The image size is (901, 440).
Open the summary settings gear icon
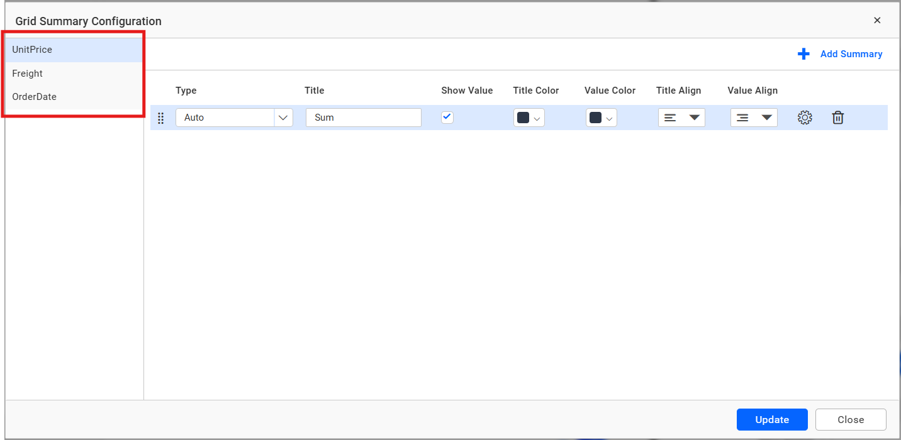click(x=805, y=118)
